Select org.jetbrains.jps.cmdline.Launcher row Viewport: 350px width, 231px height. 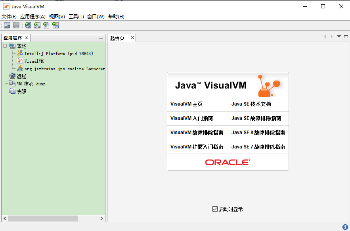point(65,69)
